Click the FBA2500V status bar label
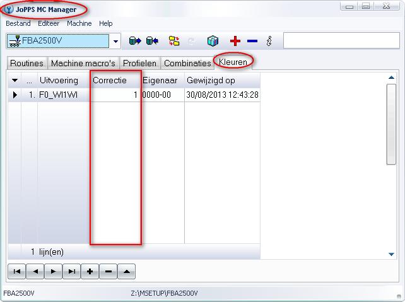The width and height of the screenshot is (405, 302). coord(18,293)
